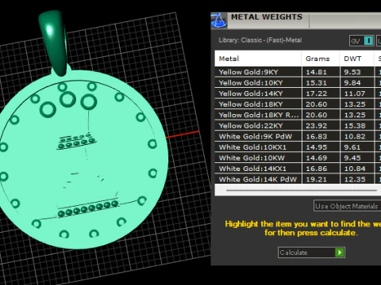The width and height of the screenshot is (381, 285).
Task: Select the Yellow Gold:22KY row
Action: coord(298,126)
